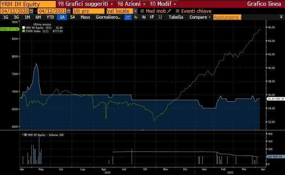Click the 2021 year label on the time axis
This screenshot has height=175, width=285.
(x=230, y=172)
